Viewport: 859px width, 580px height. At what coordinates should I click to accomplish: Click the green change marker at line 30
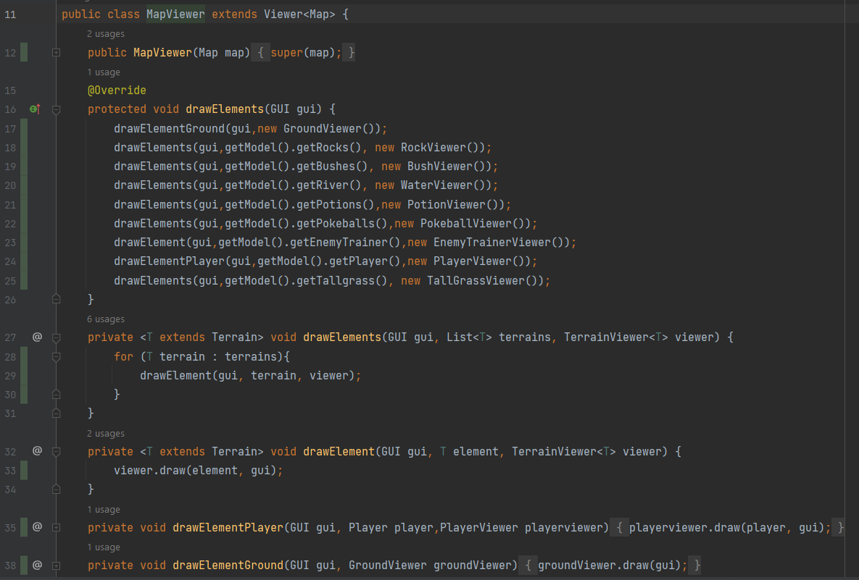tap(25, 394)
